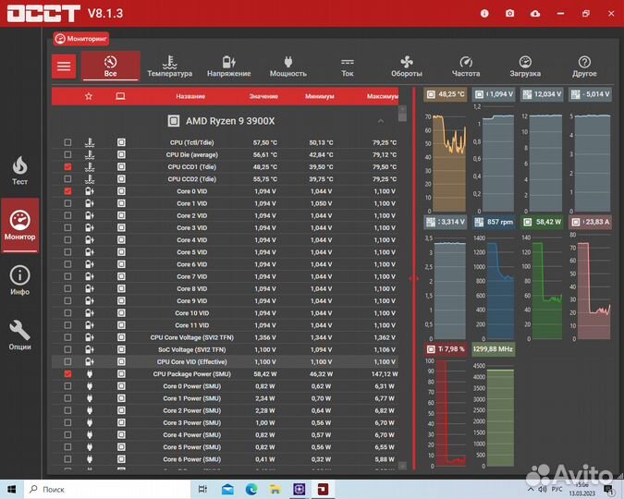The image size is (624, 499).
Task: Sort by the Значение column header
Action: (263, 96)
